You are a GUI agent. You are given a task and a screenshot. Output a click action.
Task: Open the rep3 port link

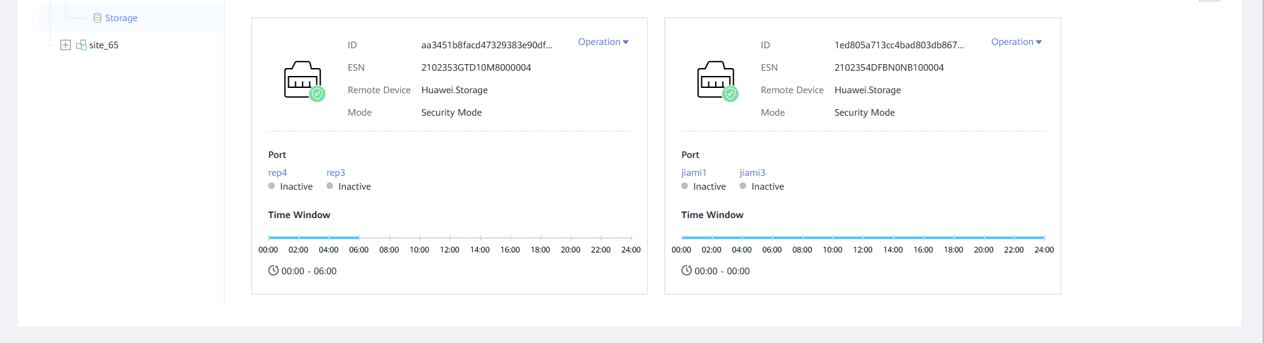coord(336,172)
